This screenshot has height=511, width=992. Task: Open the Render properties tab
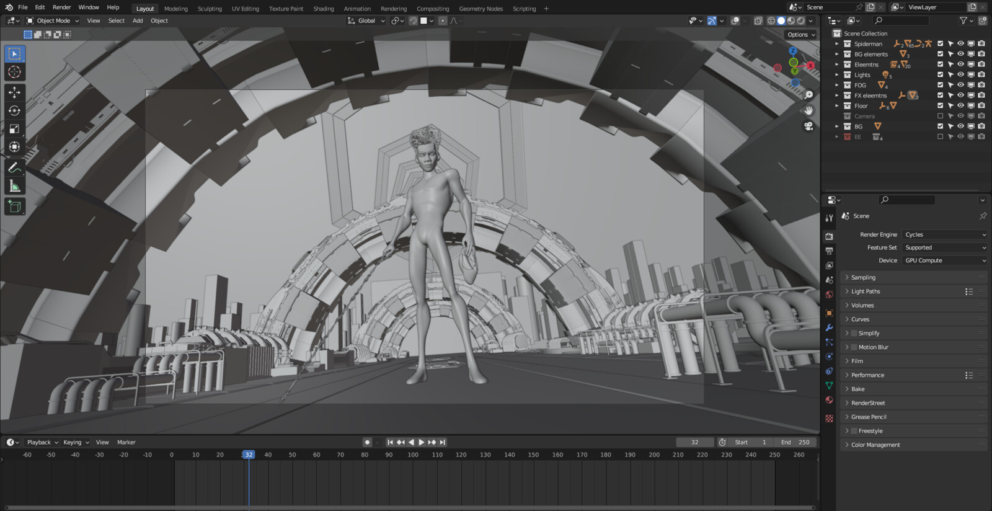[x=829, y=236]
